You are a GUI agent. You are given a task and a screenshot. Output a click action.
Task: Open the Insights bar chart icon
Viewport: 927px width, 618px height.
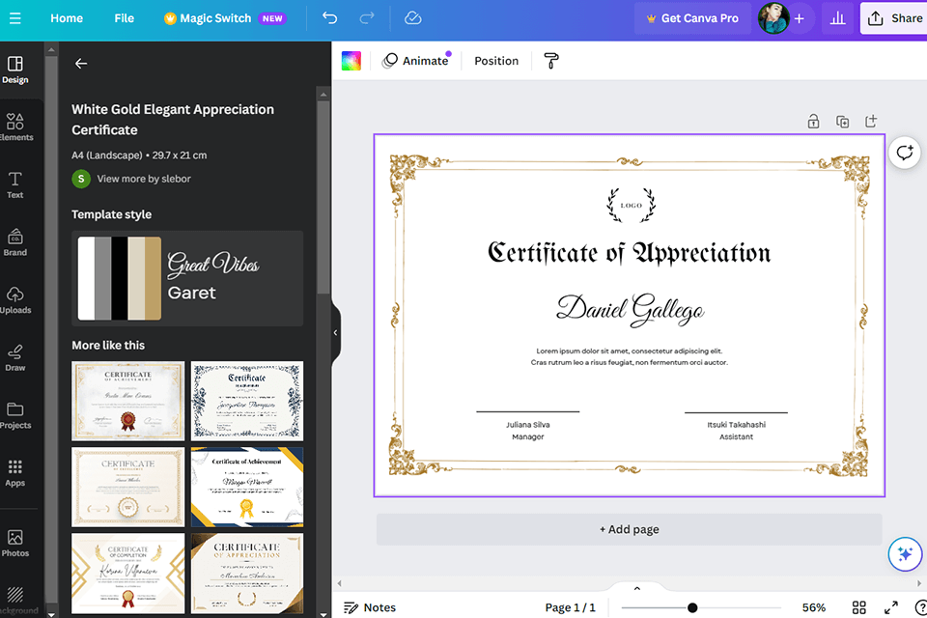pyautogui.click(x=838, y=18)
